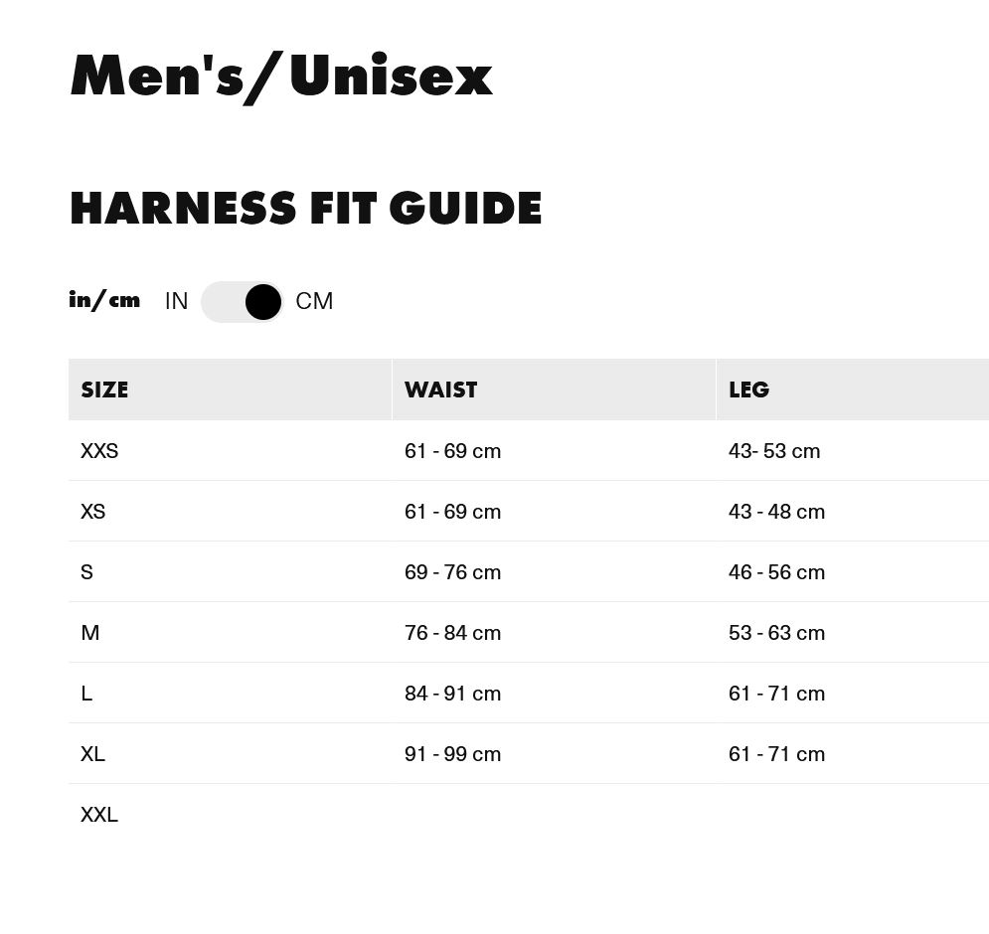Image resolution: width=989 pixels, height=934 pixels.
Task: Select the IN label next to the switch
Action: click(x=176, y=301)
